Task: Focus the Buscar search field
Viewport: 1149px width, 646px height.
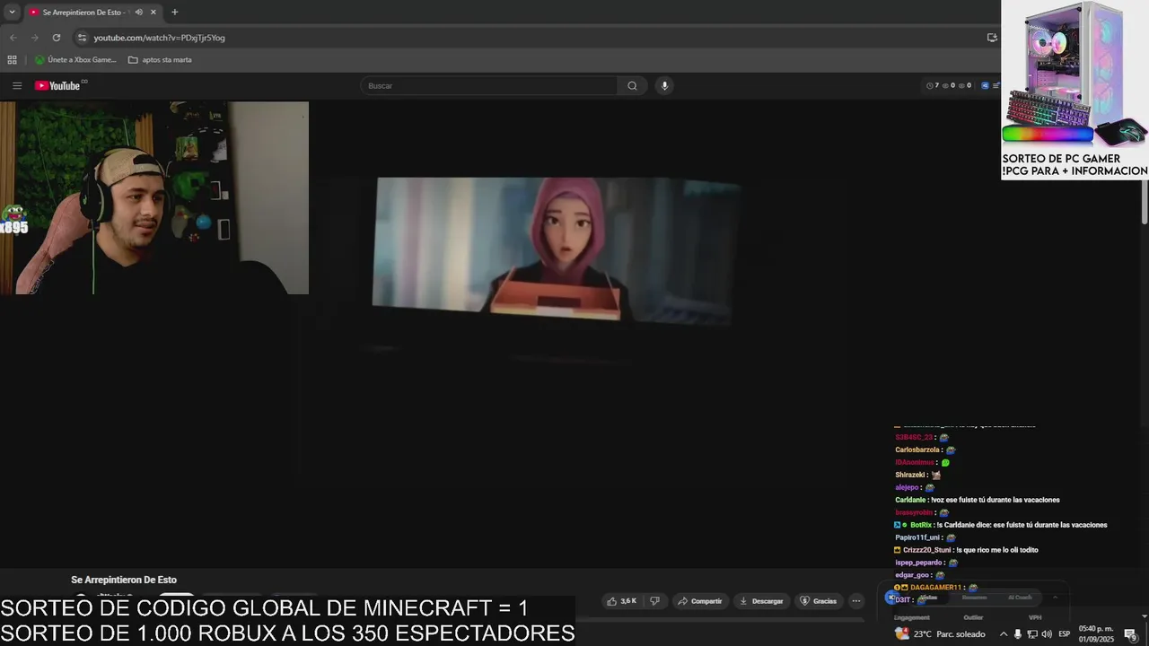Action: [x=489, y=85]
